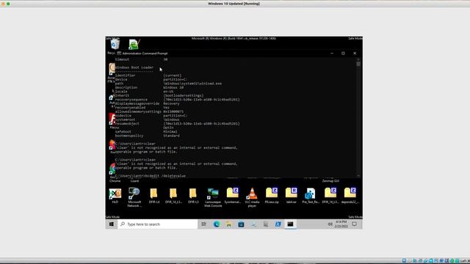Click the volume icon in the system tray
Viewport: 470px width, 264px height.
pos(330,224)
